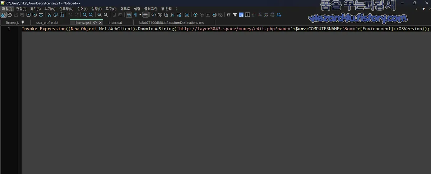Open the 인코딩(N) menu
This screenshot has width=431, height=174.
click(66, 9)
